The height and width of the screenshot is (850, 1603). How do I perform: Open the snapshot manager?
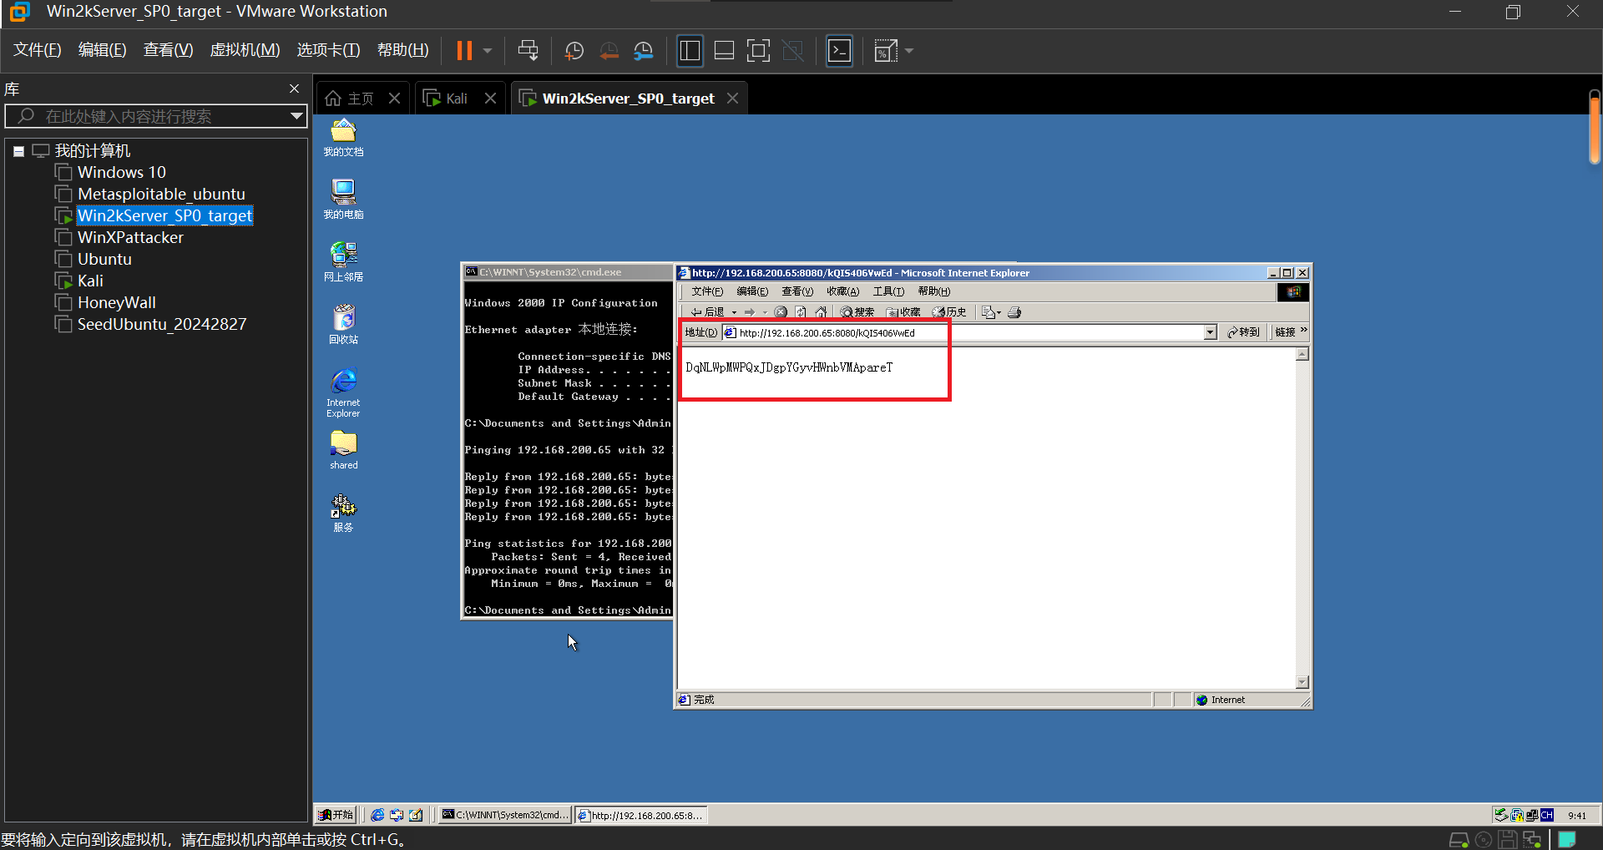coord(644,51)
